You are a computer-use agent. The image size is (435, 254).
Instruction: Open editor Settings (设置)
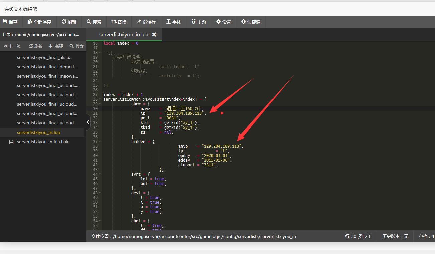coord(224,22)
